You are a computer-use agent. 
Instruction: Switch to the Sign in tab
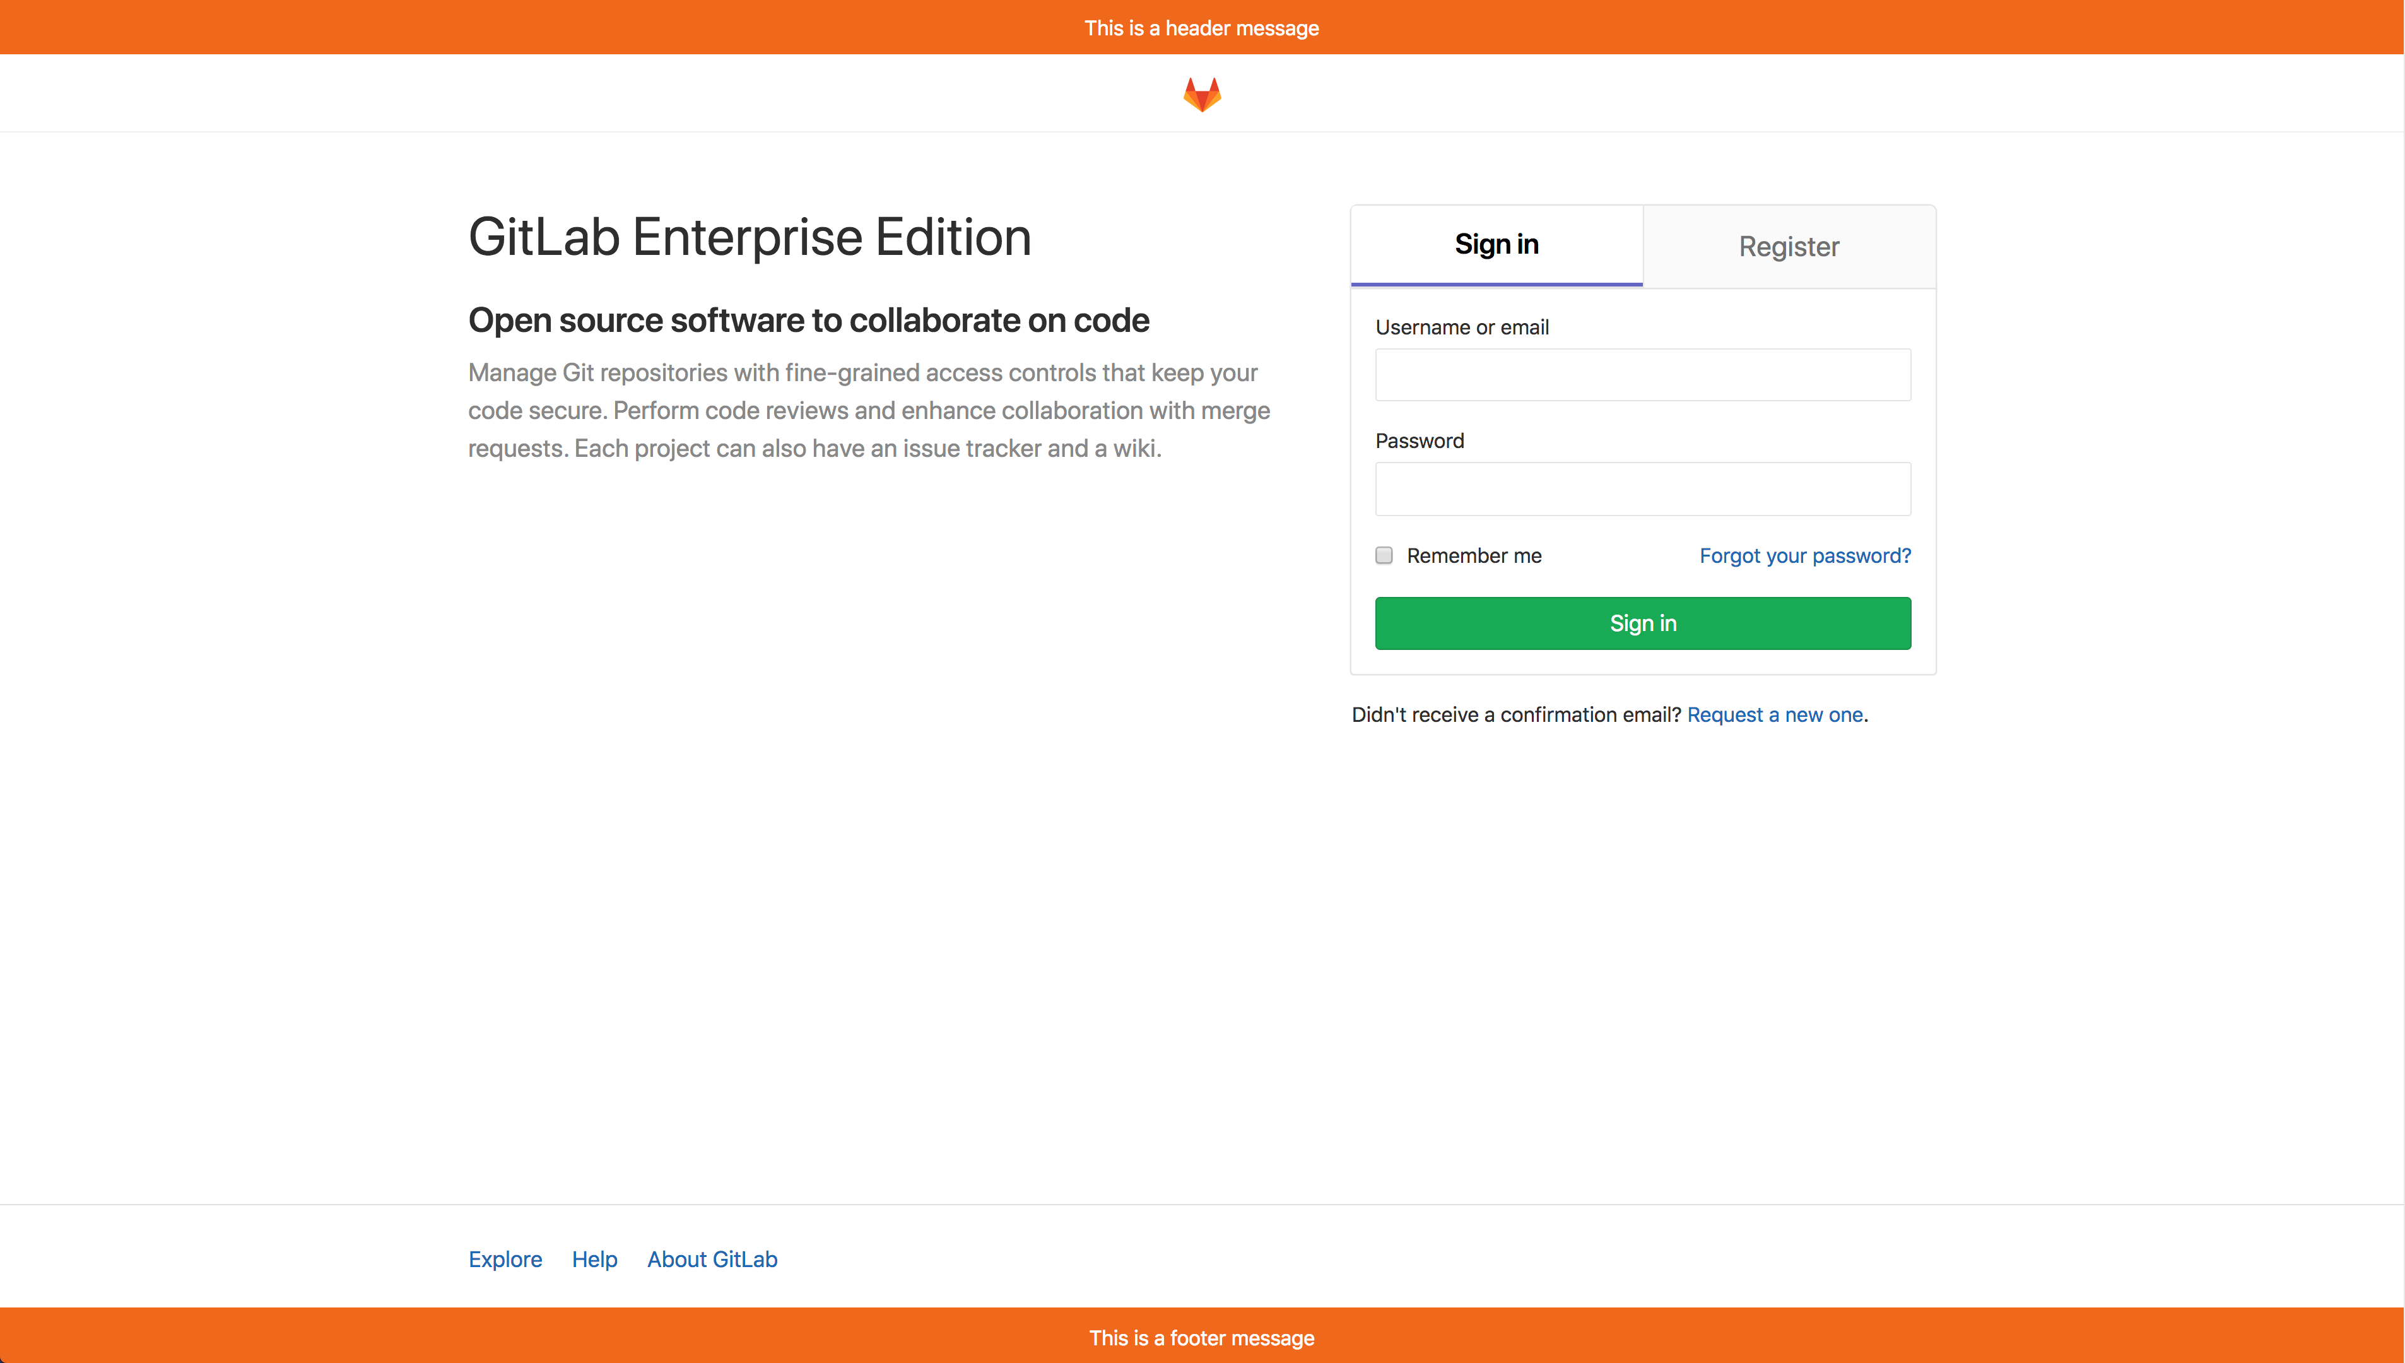(x=1497, y=245)
